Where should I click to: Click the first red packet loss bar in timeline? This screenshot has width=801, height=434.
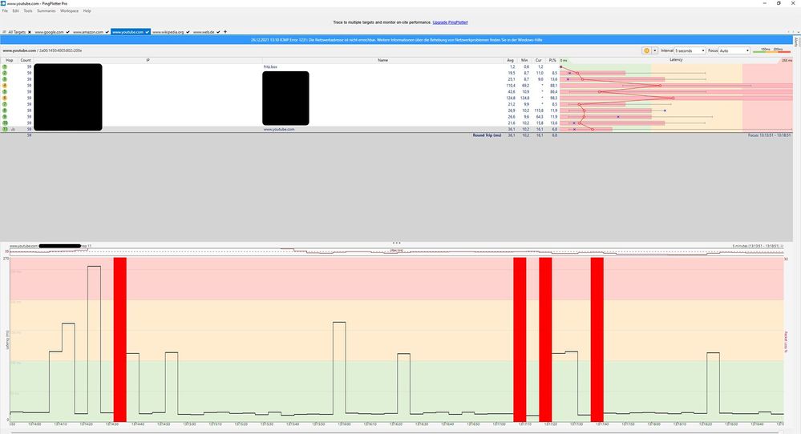click(119, 340)
